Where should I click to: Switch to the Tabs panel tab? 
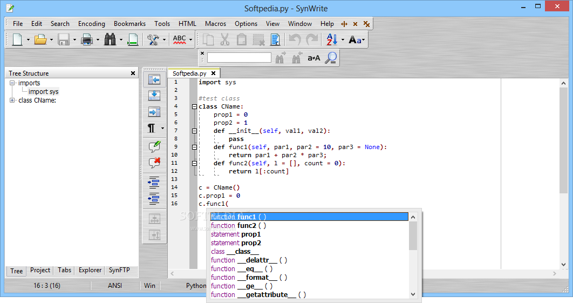pos(64,270)
